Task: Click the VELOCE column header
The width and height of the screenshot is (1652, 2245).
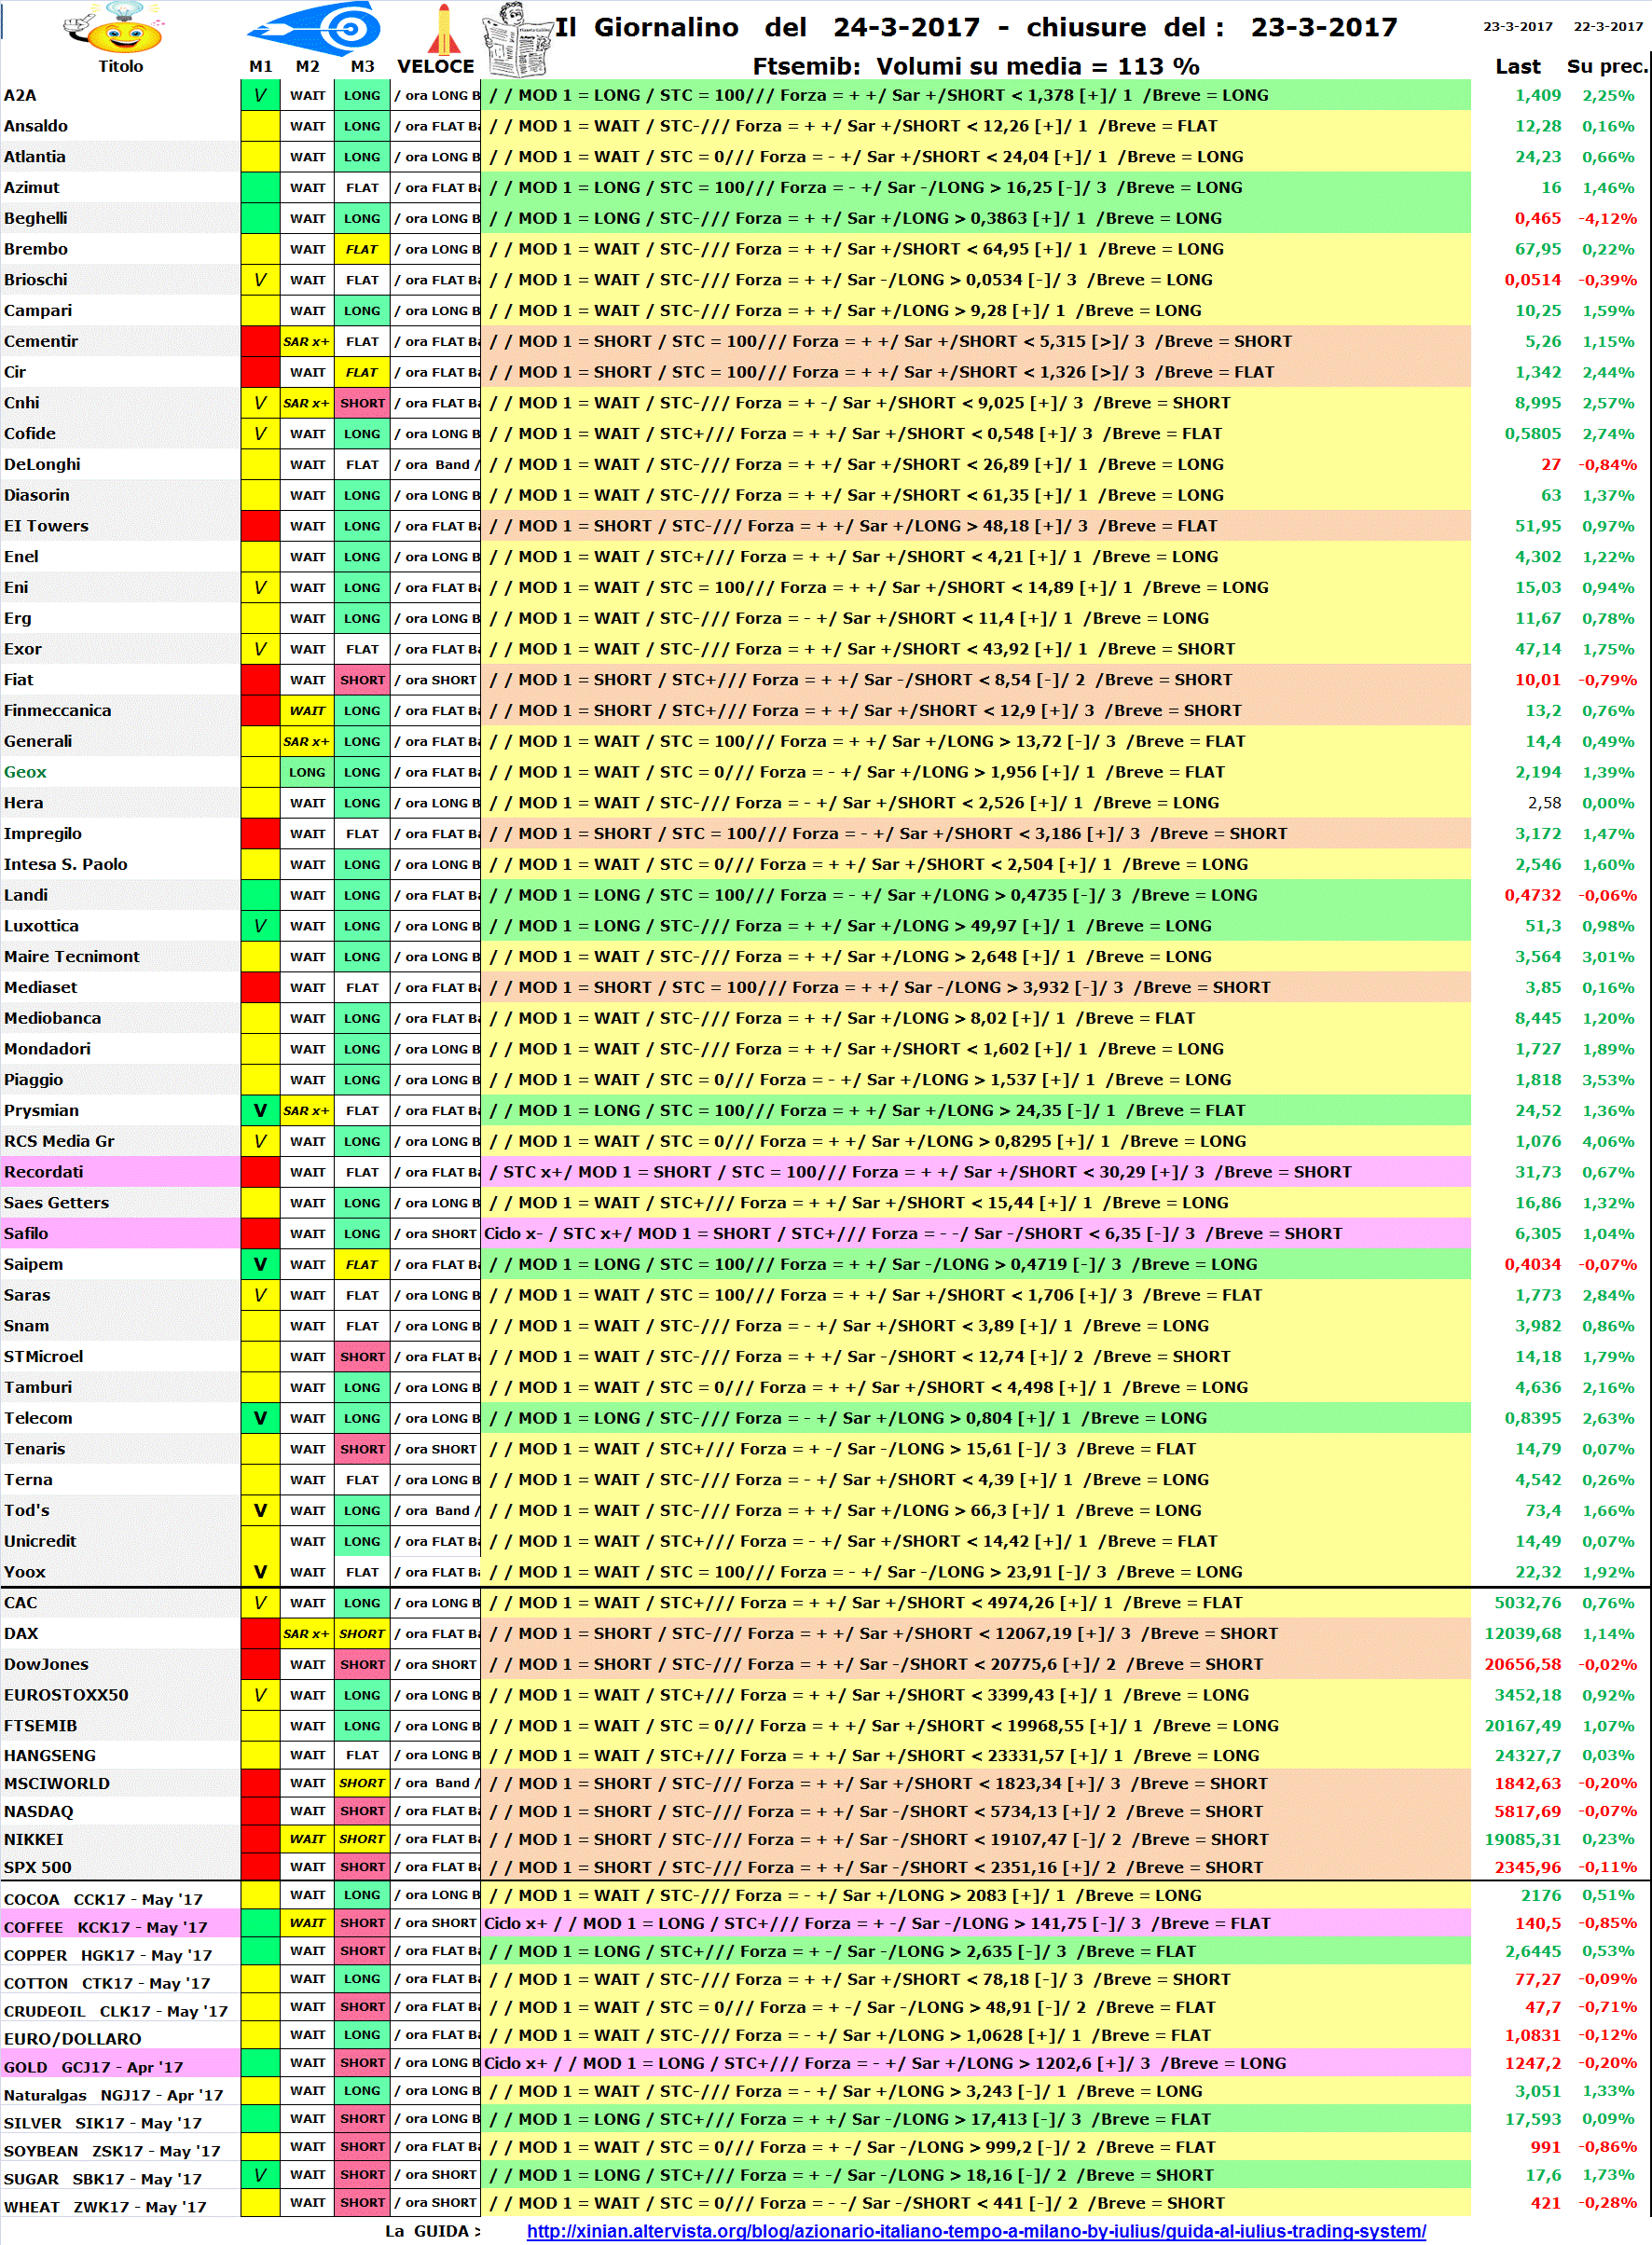Action: point(436,66)
